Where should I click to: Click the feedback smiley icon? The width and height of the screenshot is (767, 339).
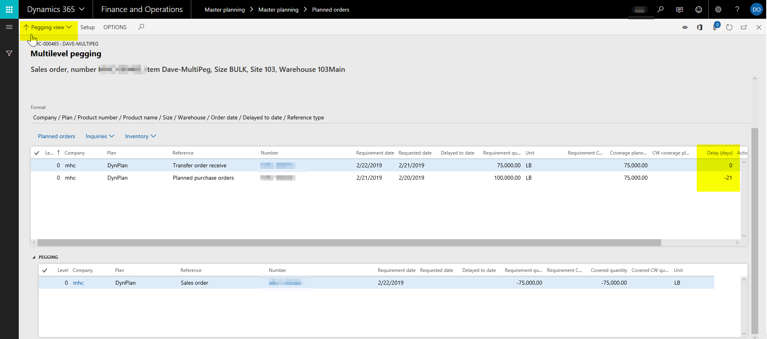coord(698,10)
